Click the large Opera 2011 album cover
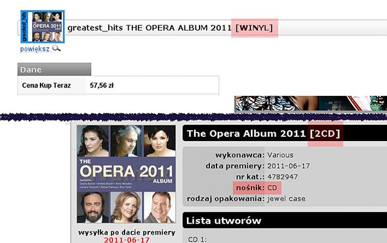387x243 pixels. click(126, 174)
